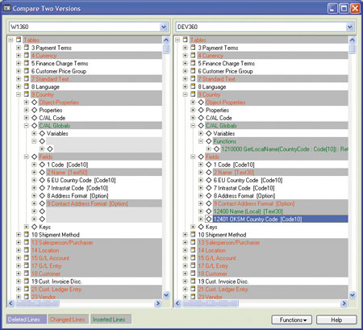Viewport: 363px width, 330px height.
Task: Click the table icon beside 4 Currency in left pane
Action: coord(26,56)
